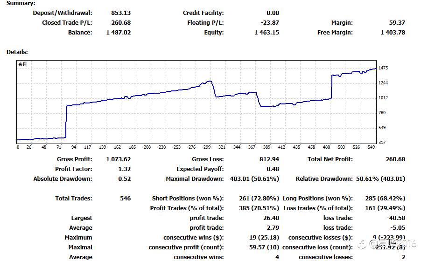This screenshot has width=421, height=261.
Task: Click the 94 tick on chart's horizontal axis
Action: tap(74, 147)
